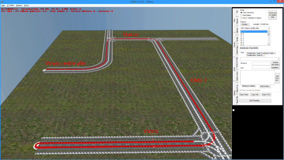The image size is (284, 160).
Task: Click the Copy T & T button
Action: click(x=266, y=95)
